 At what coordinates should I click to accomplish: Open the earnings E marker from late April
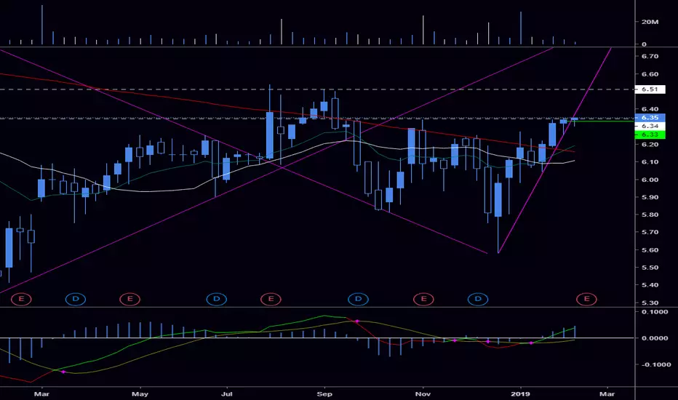click(x=129, y=299)
